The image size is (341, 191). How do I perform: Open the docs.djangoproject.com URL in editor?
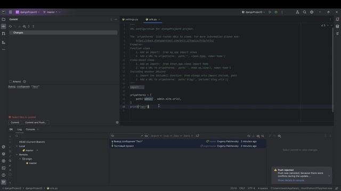175,40
